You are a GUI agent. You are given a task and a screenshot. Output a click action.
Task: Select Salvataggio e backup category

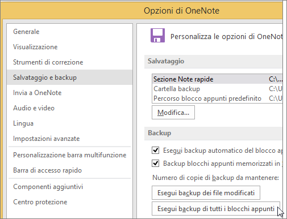(x=69, y=78)
